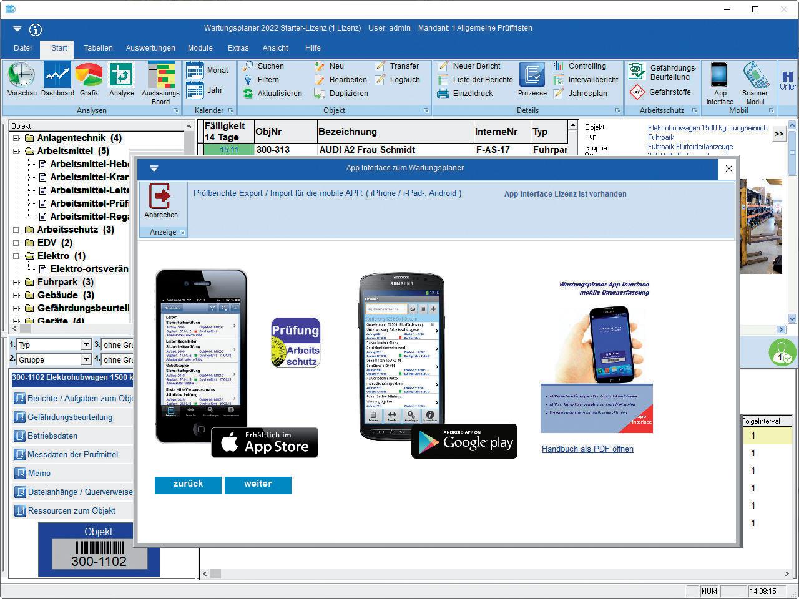This screenshot has width=799, height=599.
Task: Switch calendar to Jahr view
Action: (x=205, y=90)
